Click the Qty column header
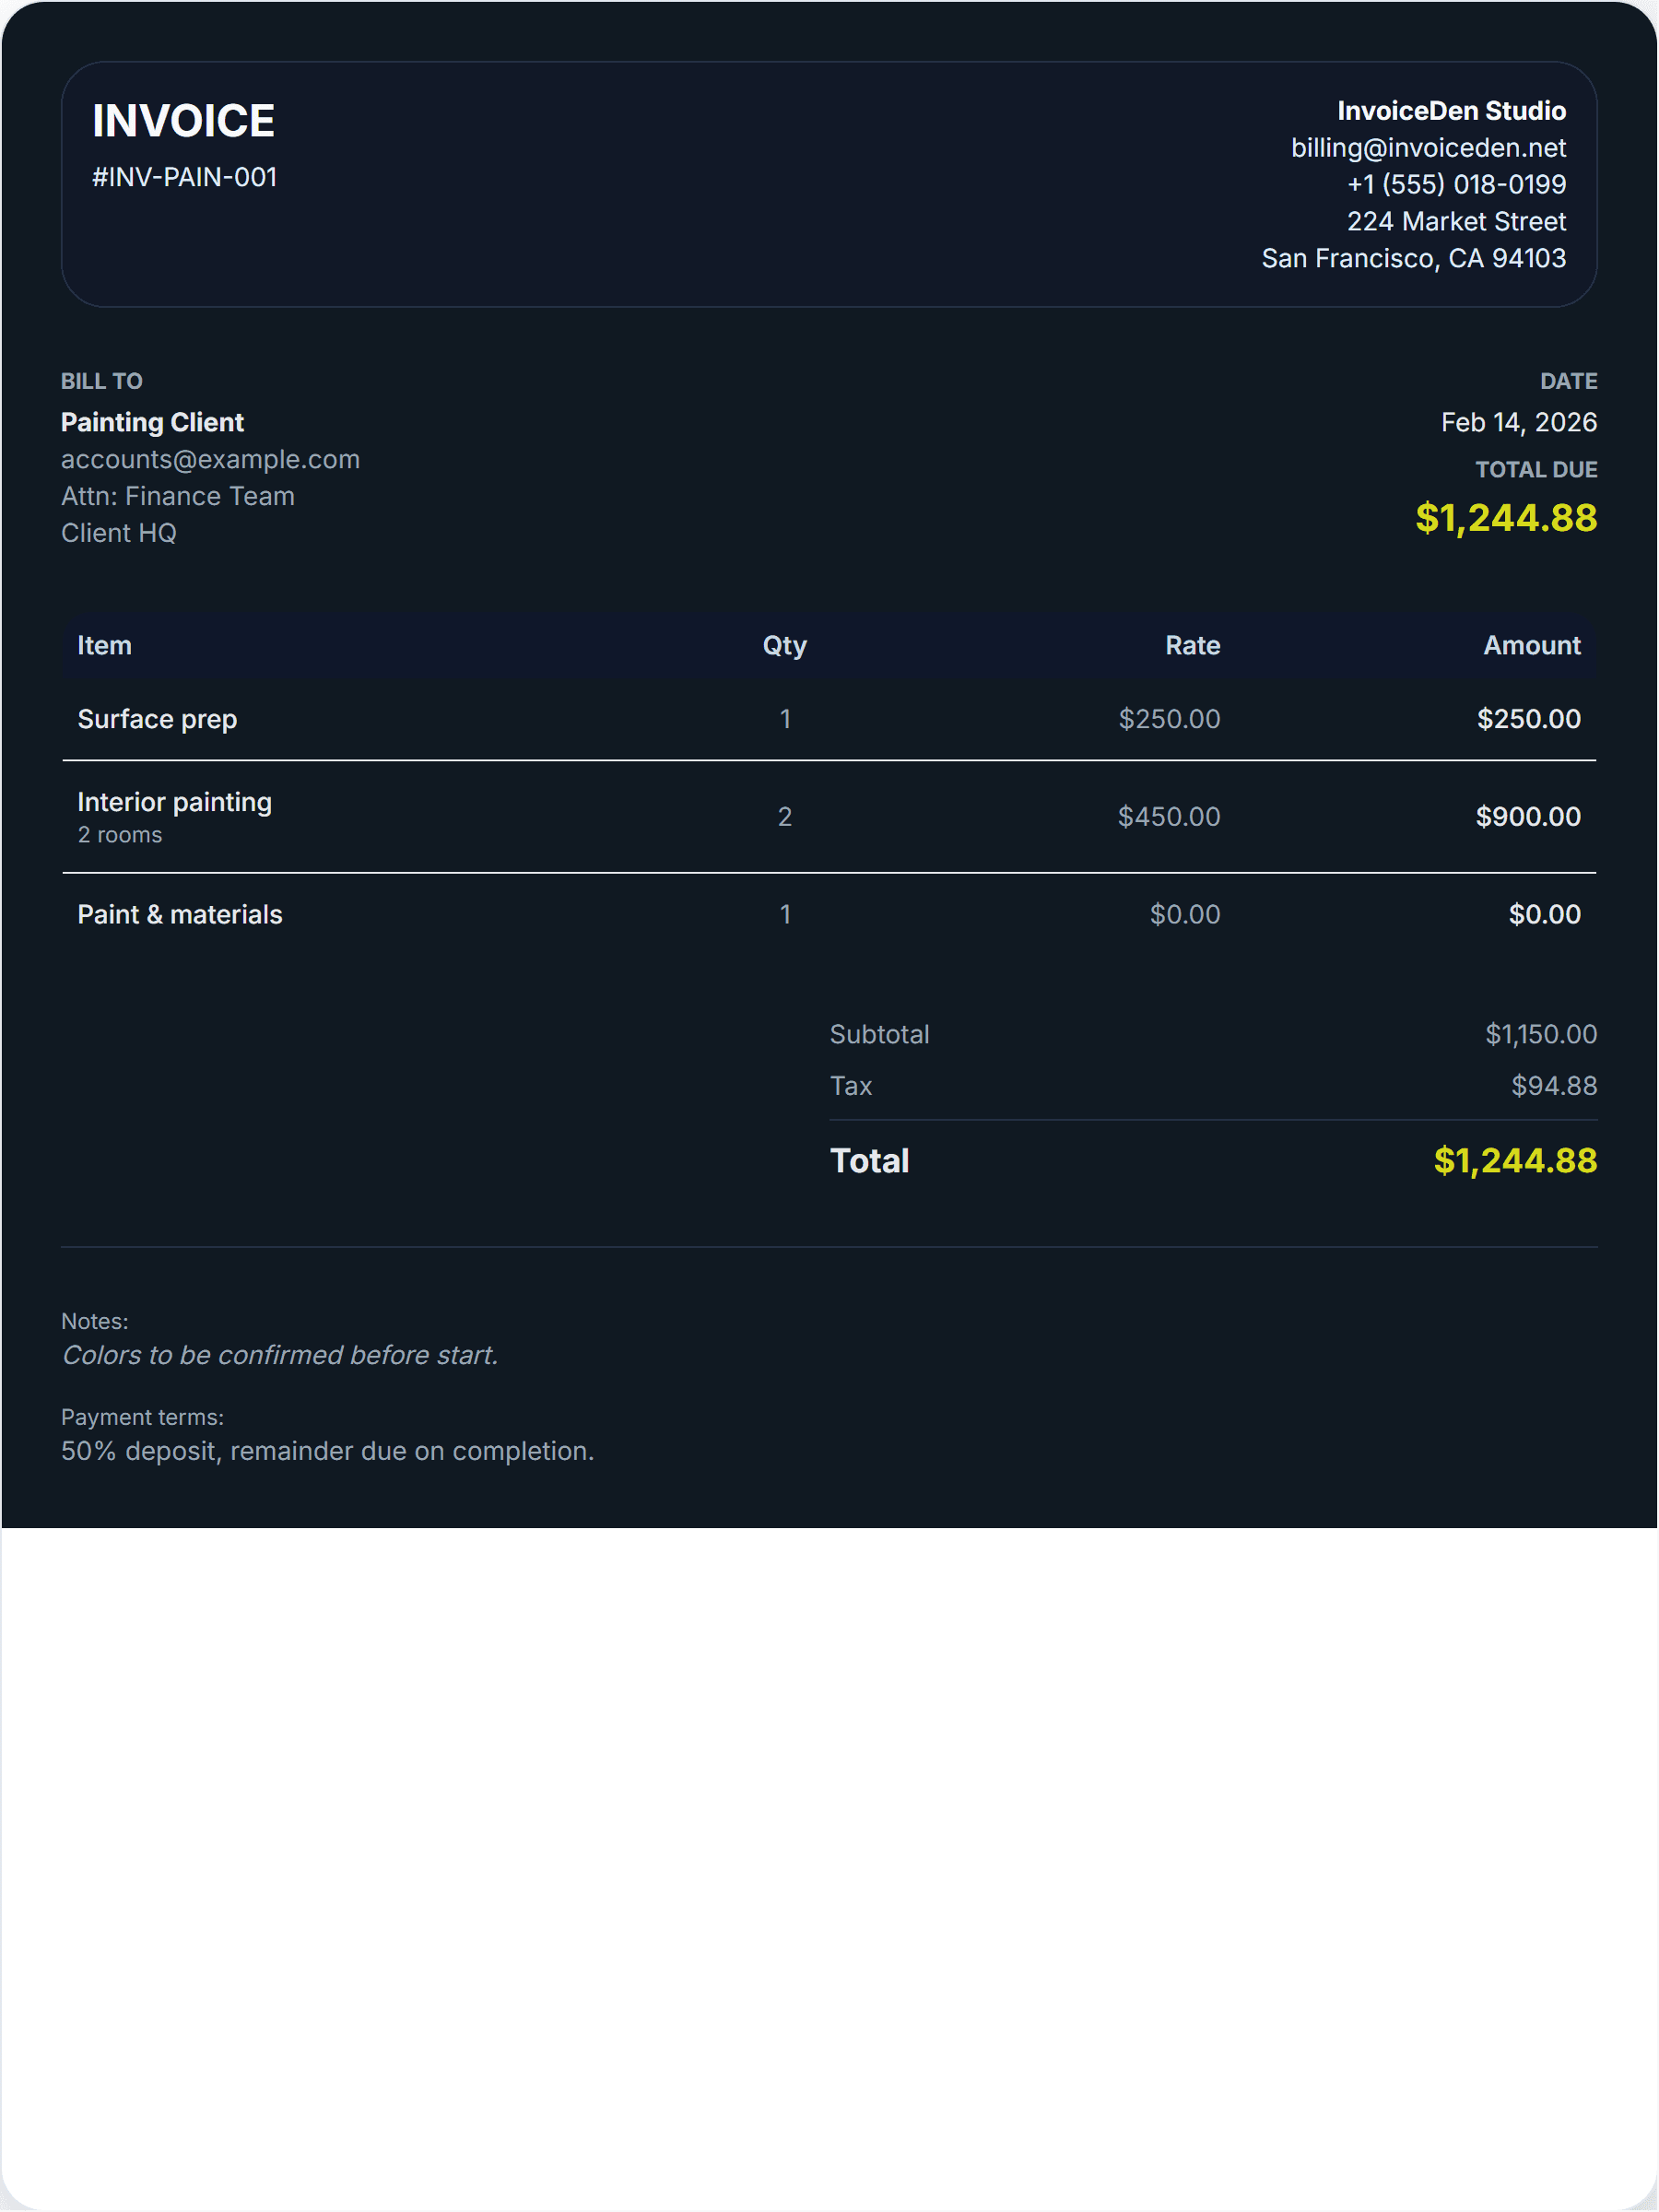 [784, 646]
